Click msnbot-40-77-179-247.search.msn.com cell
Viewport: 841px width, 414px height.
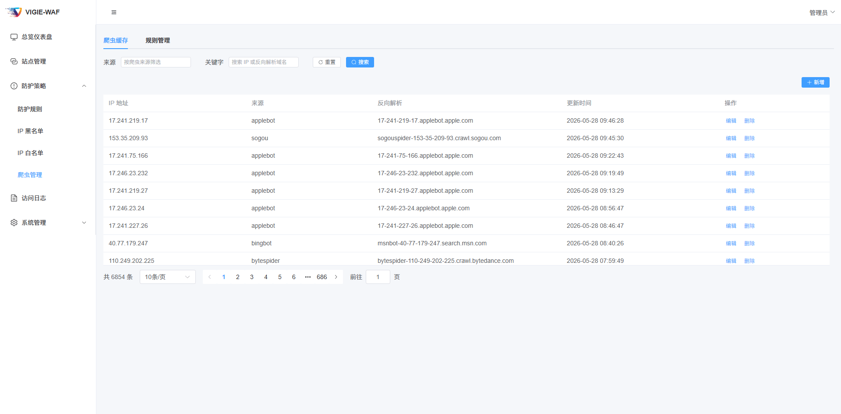click(432, 243)
